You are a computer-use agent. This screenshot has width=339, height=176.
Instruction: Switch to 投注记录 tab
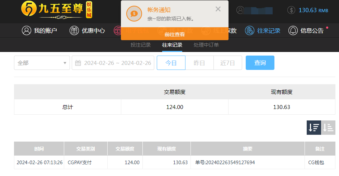[141, 45]
